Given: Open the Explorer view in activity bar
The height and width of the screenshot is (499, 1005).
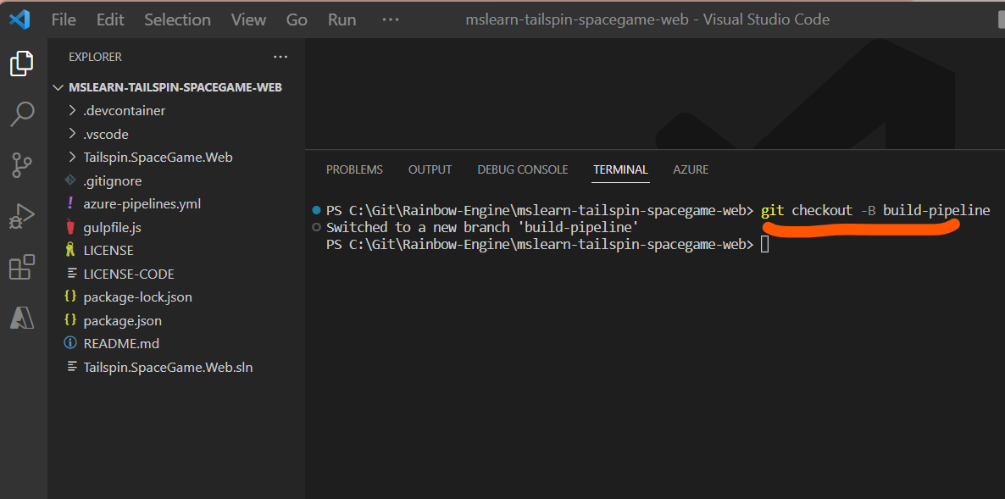Looking at the screenshot, I should point(21,64).
